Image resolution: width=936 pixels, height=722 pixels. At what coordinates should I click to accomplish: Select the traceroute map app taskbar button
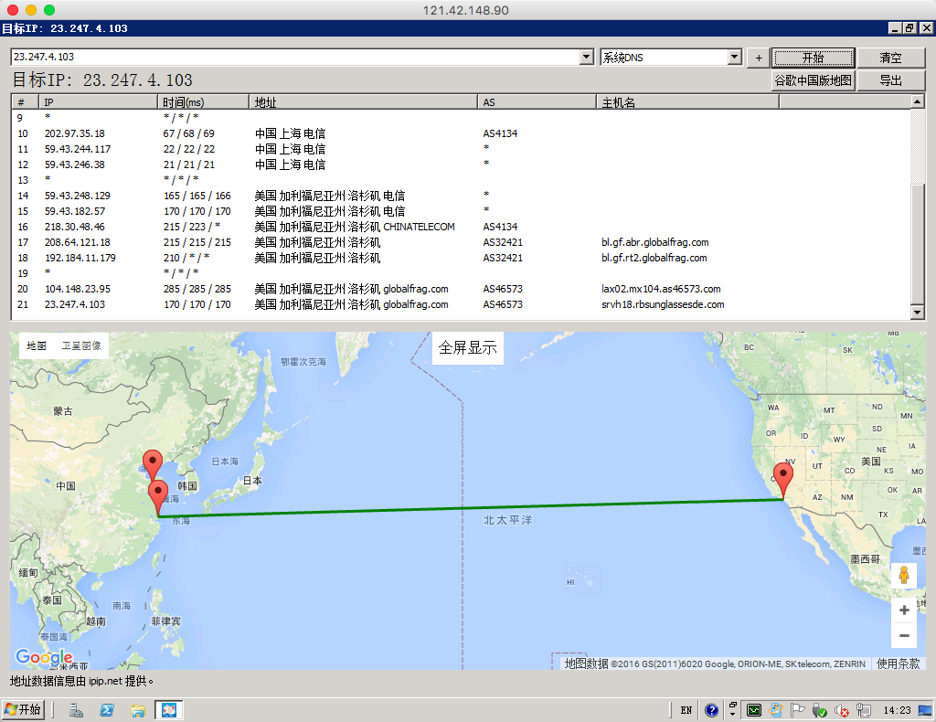point(169,710)
